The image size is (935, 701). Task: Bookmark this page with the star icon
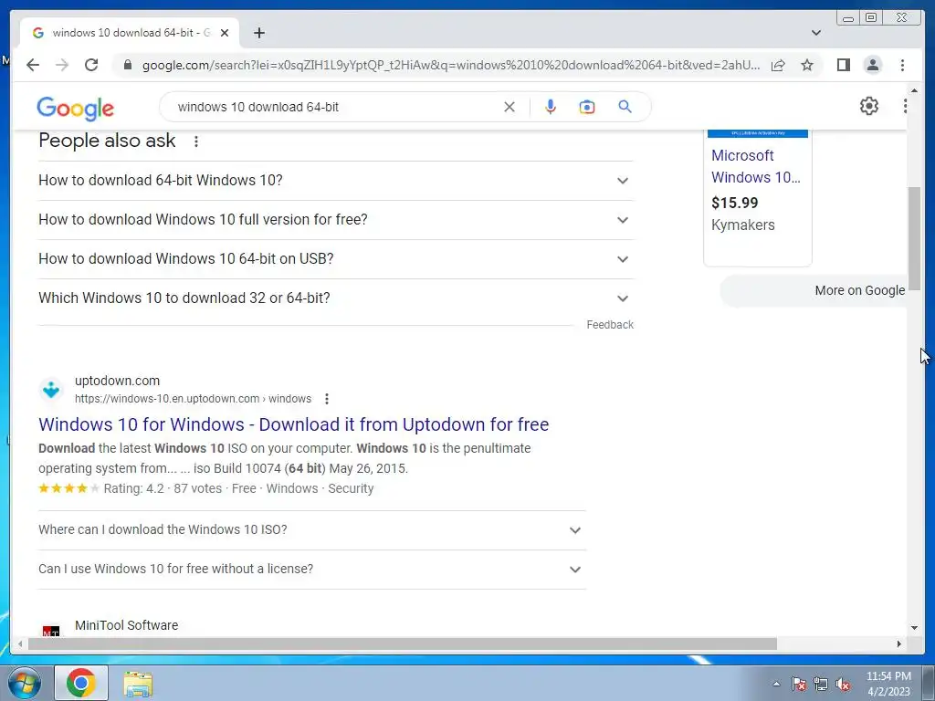(807, 65)
